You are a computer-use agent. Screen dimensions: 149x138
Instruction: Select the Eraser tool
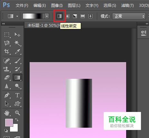click(x=7, y=78)
